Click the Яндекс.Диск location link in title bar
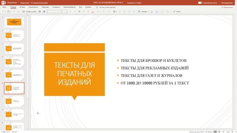The height and width of the screenshot is (133, 237). click(24, 3)
